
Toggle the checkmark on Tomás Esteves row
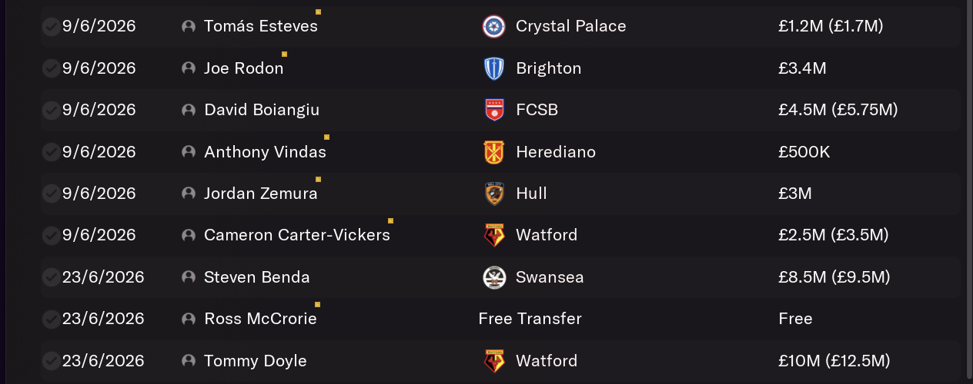pos(51,27)
